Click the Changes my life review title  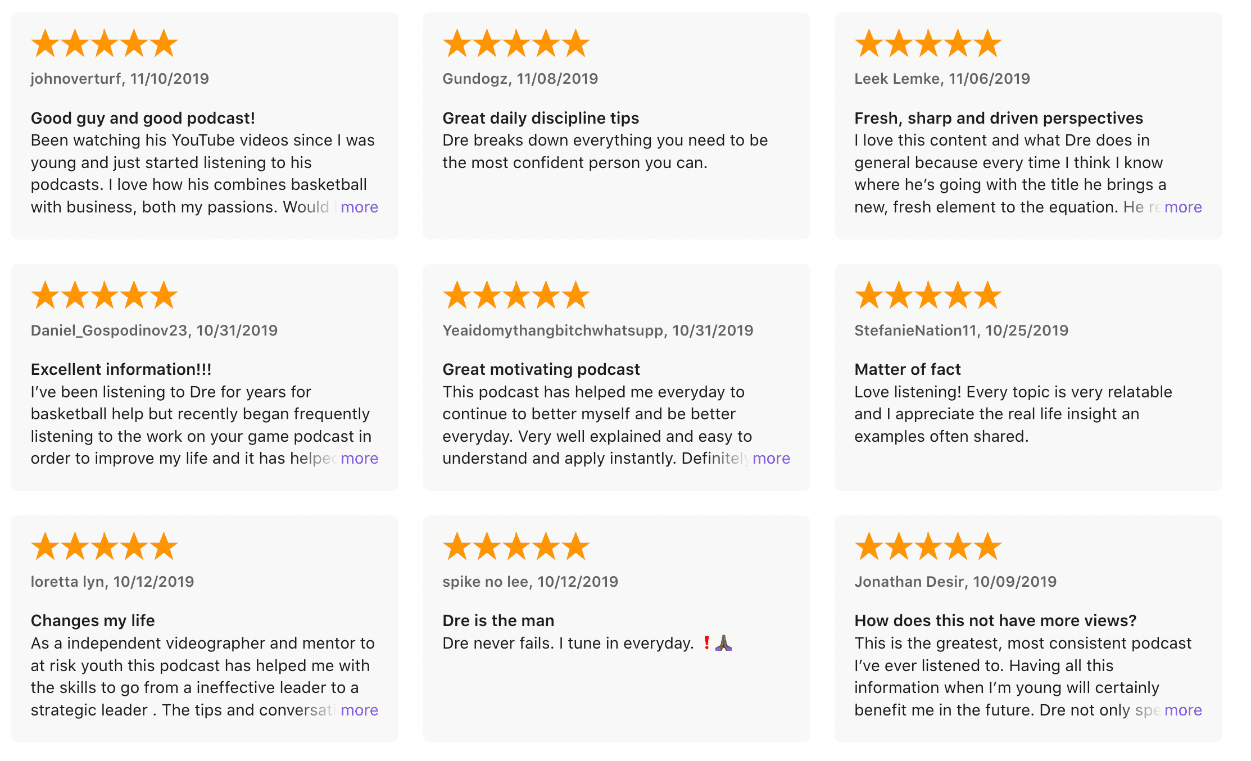click(93, 620)
